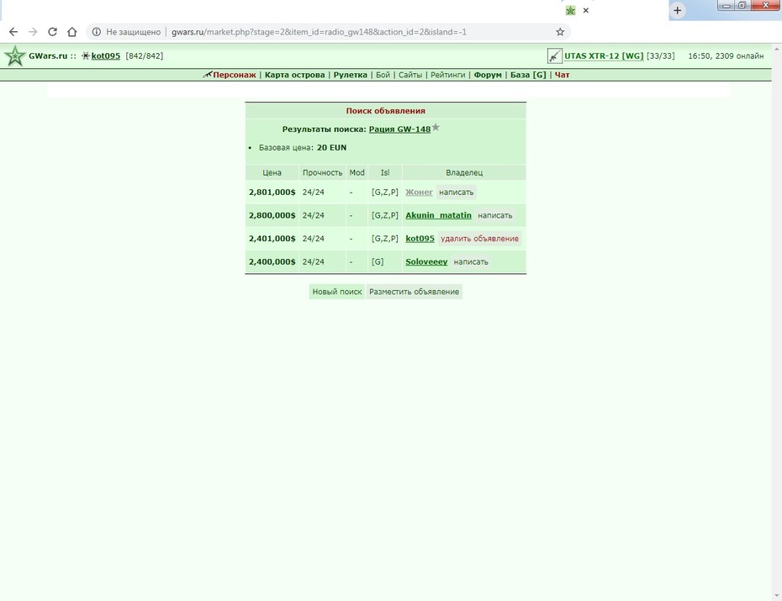
Task: Open the browser home page icon
Action: coord(71,32)
